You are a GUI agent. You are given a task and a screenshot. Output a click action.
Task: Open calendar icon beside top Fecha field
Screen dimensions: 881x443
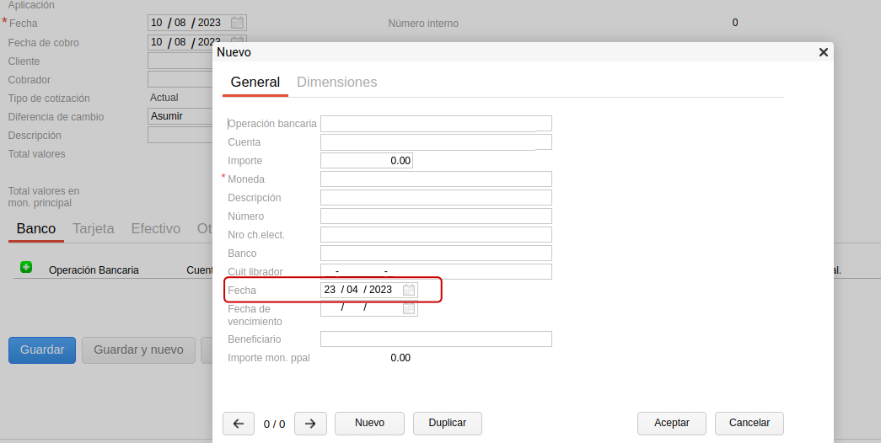click(x=237, y=23)
